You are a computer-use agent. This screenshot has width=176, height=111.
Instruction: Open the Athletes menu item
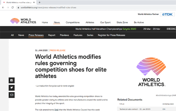click(x=90, y=22)
